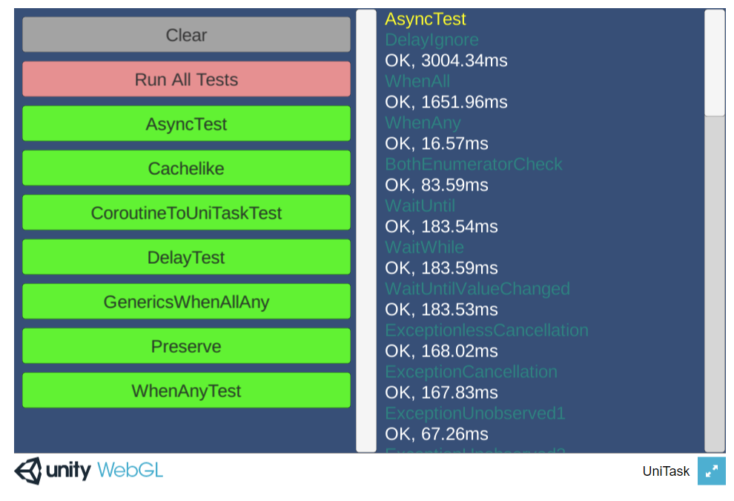Select the WhenAll log line
The height and width of the screenshot is (501, 734).
(x=417, y=81)
